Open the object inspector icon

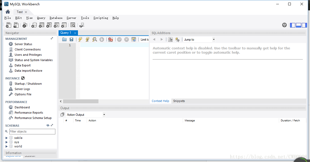click(25, 25)
